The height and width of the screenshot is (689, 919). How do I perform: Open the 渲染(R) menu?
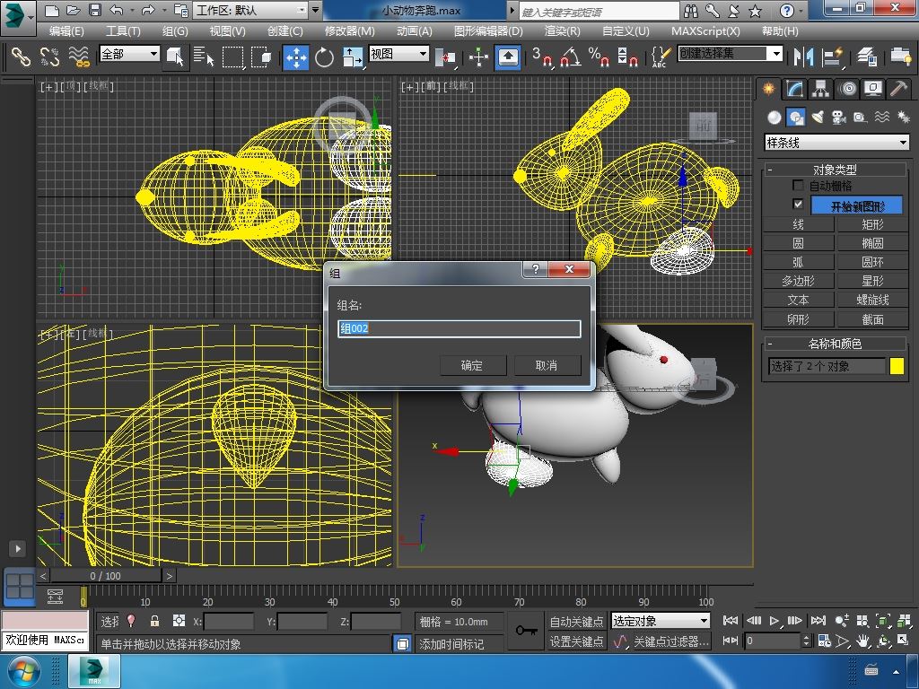562,31
